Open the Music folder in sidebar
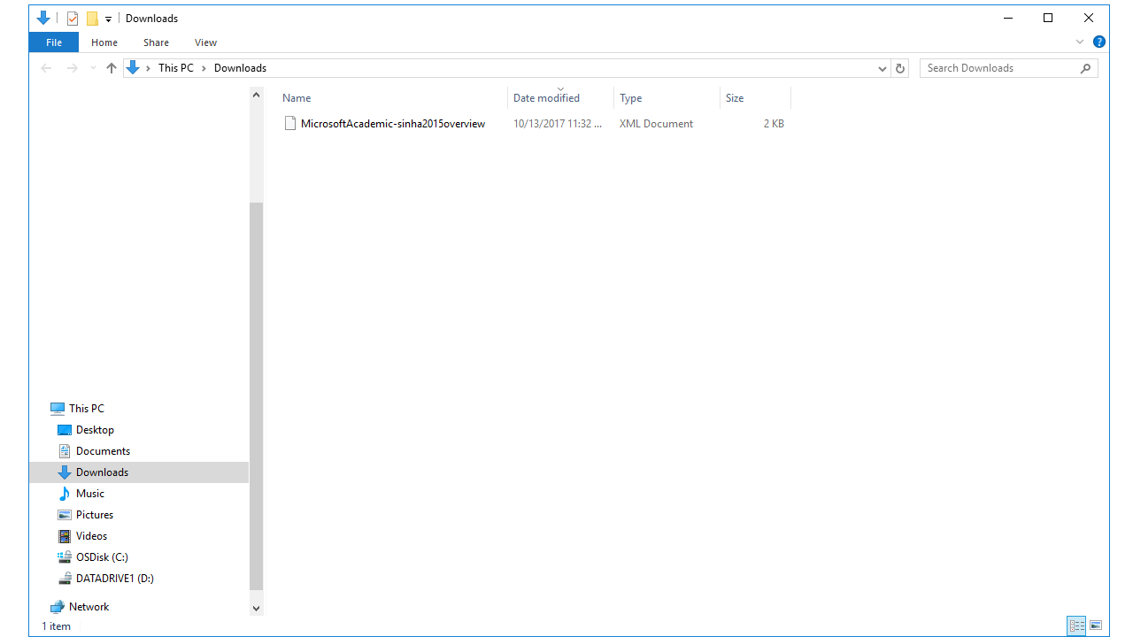 click(89, 494)
